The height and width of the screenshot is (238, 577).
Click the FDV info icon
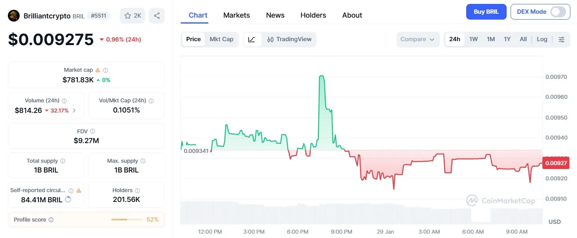(x=93, y=131)
